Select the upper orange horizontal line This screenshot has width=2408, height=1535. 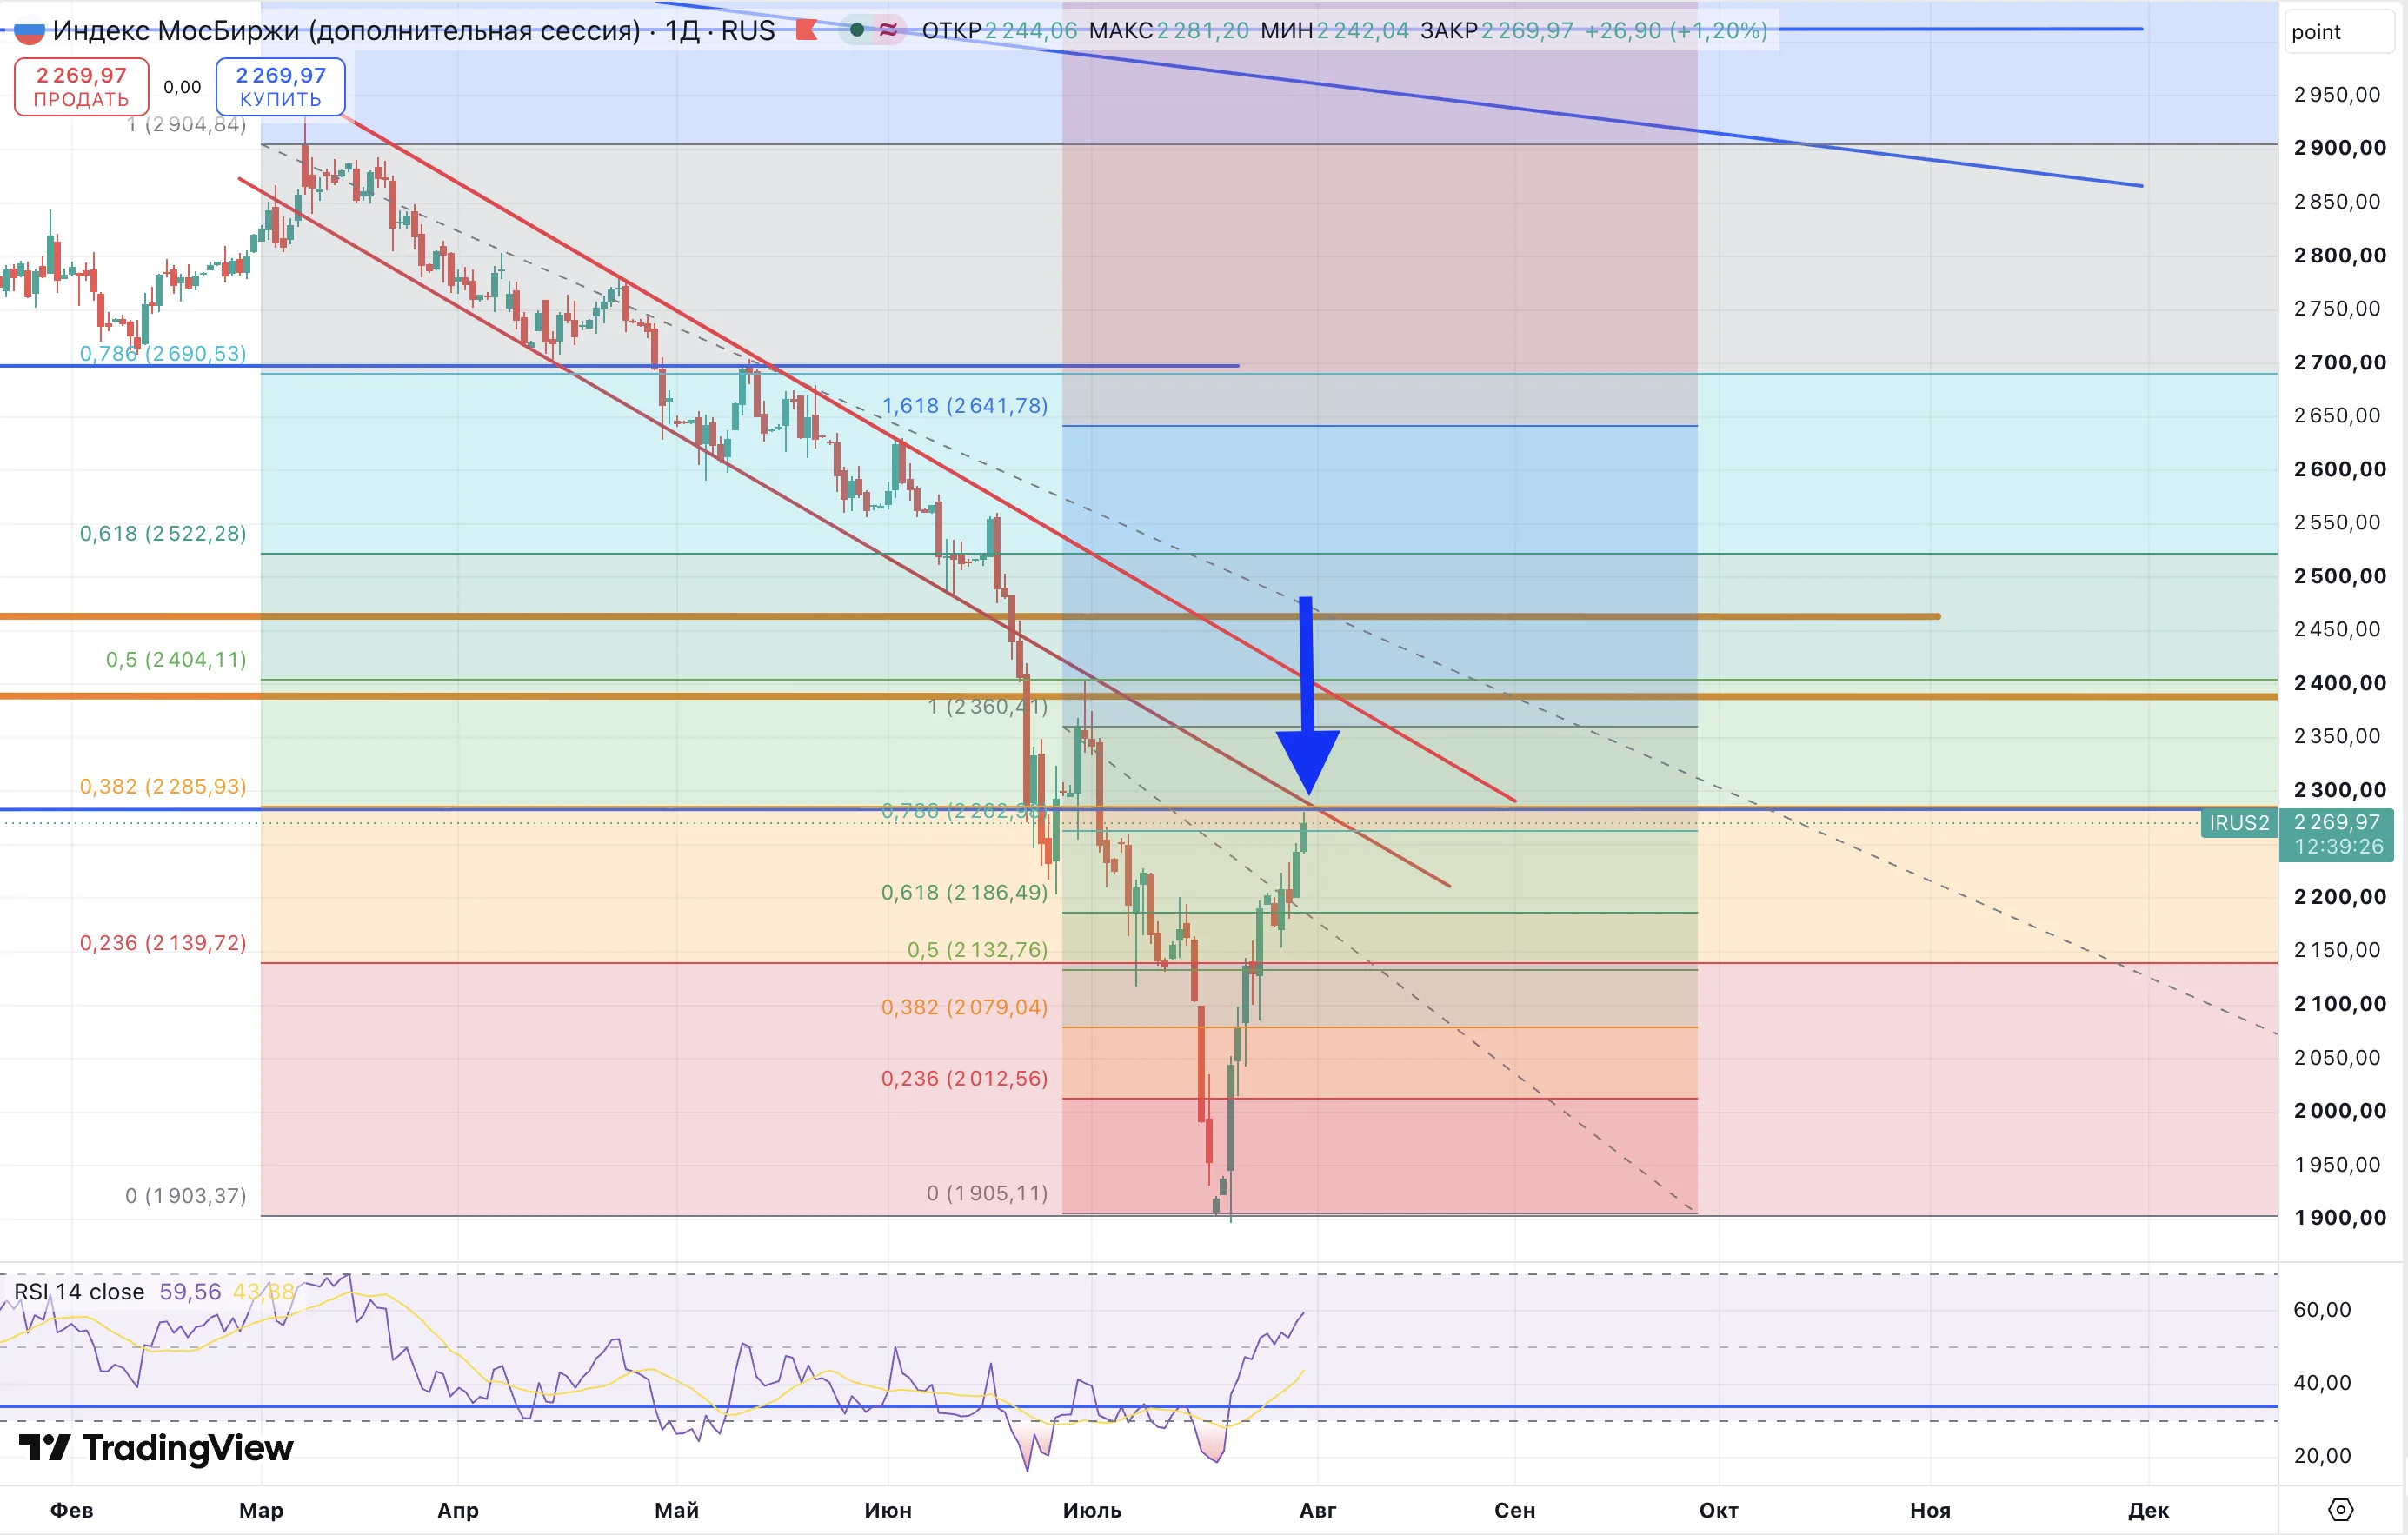tap(970, 616)
